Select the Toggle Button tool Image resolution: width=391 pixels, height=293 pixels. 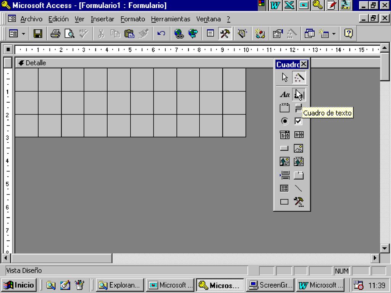[299, 108]
